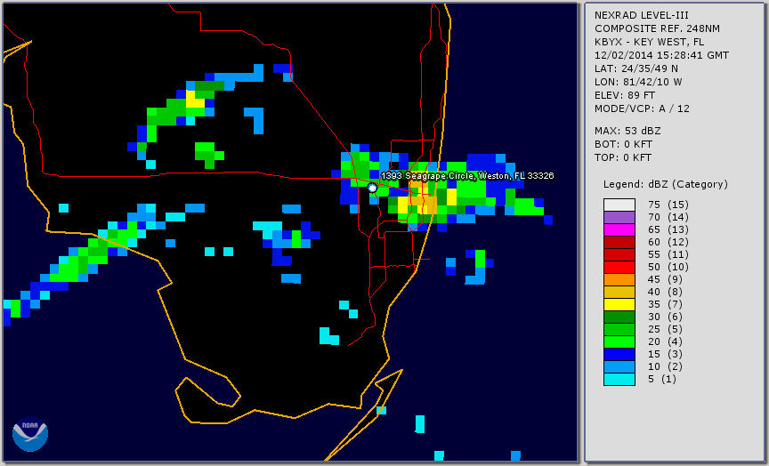Image resolution: width=769 pixels, height=466 pixels.
Task: Select the 20 dBZ bright green swatch
Action: pyautogui.click(x=619, y=342)
